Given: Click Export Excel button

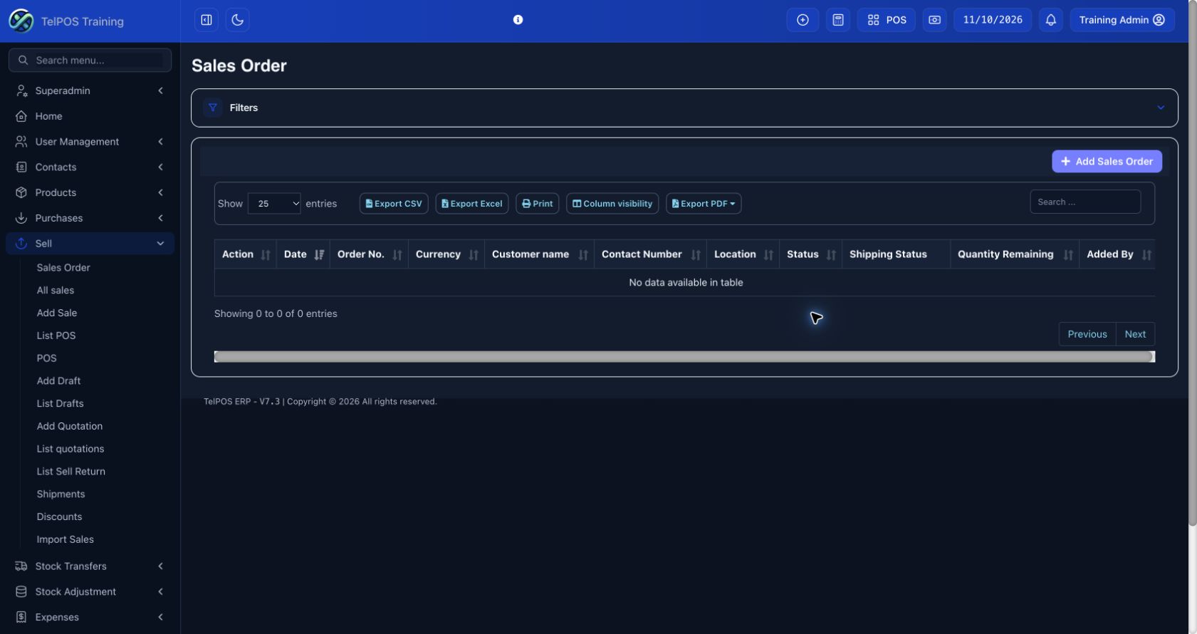Looking at the screenshot, I should point(472,204).
